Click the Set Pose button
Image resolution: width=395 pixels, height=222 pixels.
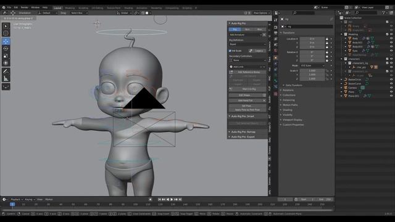pyautogui.click(x=247, y=106)
